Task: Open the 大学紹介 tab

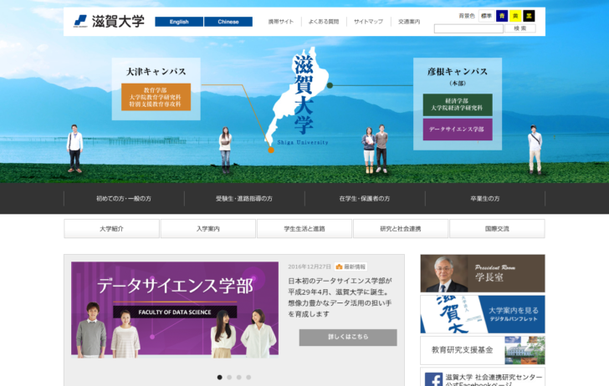Action: [111, 228]
